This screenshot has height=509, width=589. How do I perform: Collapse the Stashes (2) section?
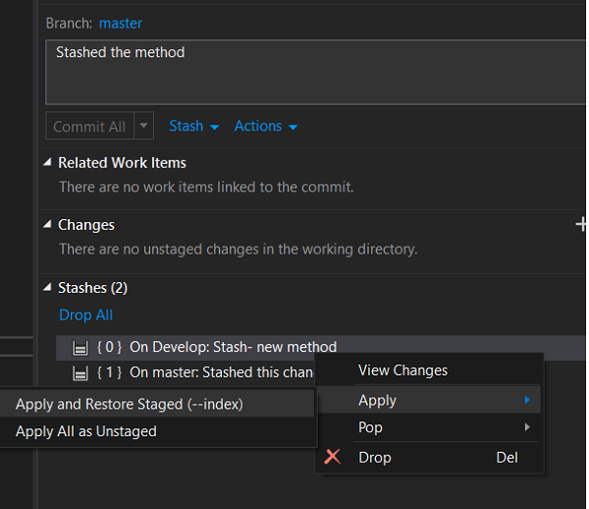47,288
